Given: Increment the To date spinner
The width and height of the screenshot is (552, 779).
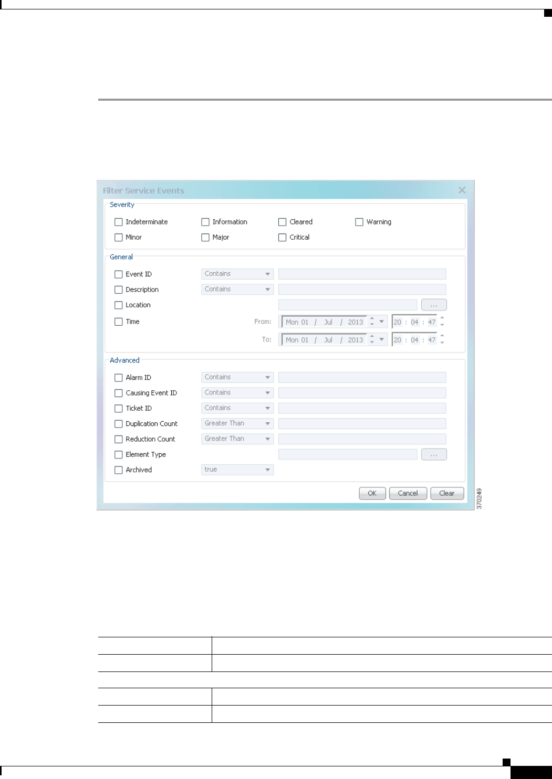Looking at the screenshot, I should pyautogui.click(x=372, y=337).
